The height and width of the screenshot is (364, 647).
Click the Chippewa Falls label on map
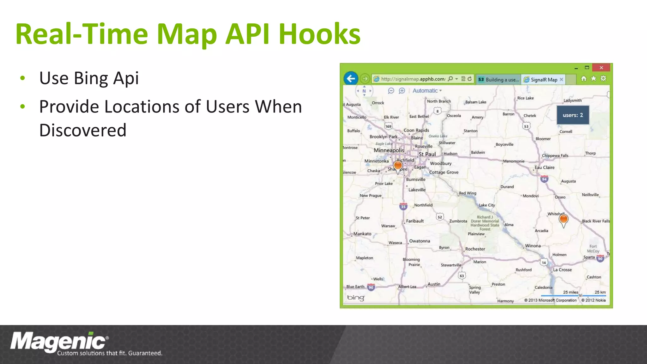click(555, 155)
